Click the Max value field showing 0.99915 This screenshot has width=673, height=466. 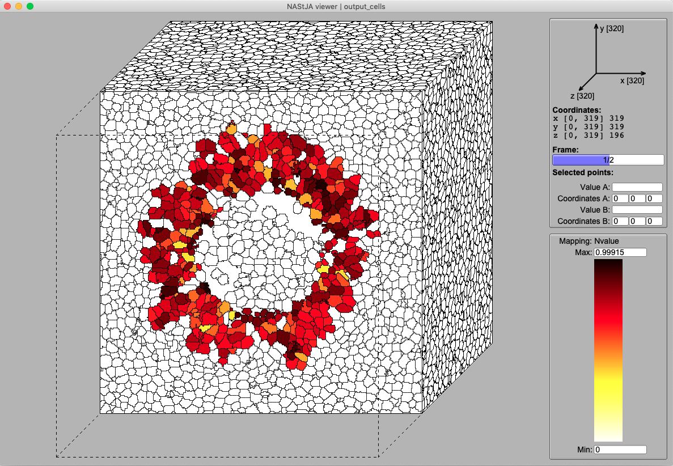coord(620,252)
